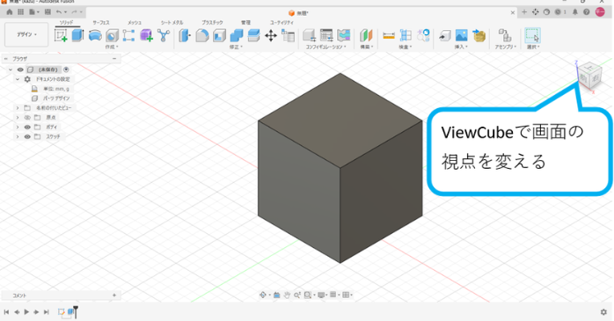Switch to the メッシュ tab
The image size is (614, 321).
point(135,23)
